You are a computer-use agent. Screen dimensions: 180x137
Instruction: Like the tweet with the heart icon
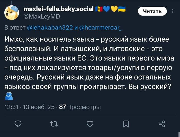pyautogui.click(x=90, y=124)
